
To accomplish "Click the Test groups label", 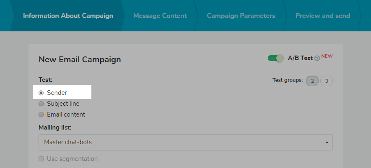I will [x=288, y=80].
